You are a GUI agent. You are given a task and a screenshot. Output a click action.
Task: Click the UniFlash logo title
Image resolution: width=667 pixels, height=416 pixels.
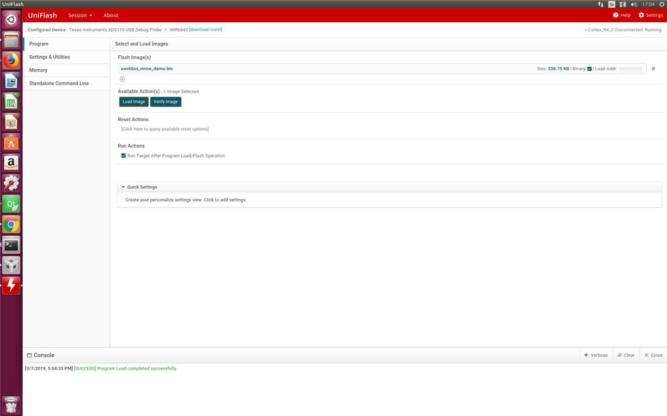[x=42, y=15]
